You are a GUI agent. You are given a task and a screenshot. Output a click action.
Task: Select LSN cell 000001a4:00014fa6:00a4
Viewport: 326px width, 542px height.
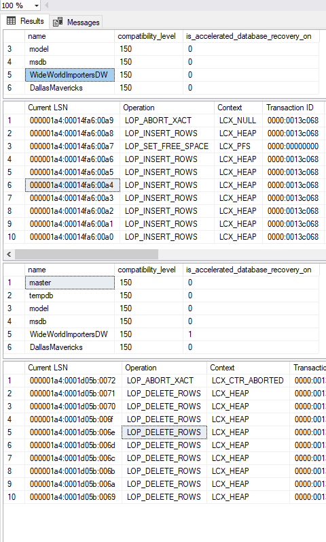pos(73,185)
